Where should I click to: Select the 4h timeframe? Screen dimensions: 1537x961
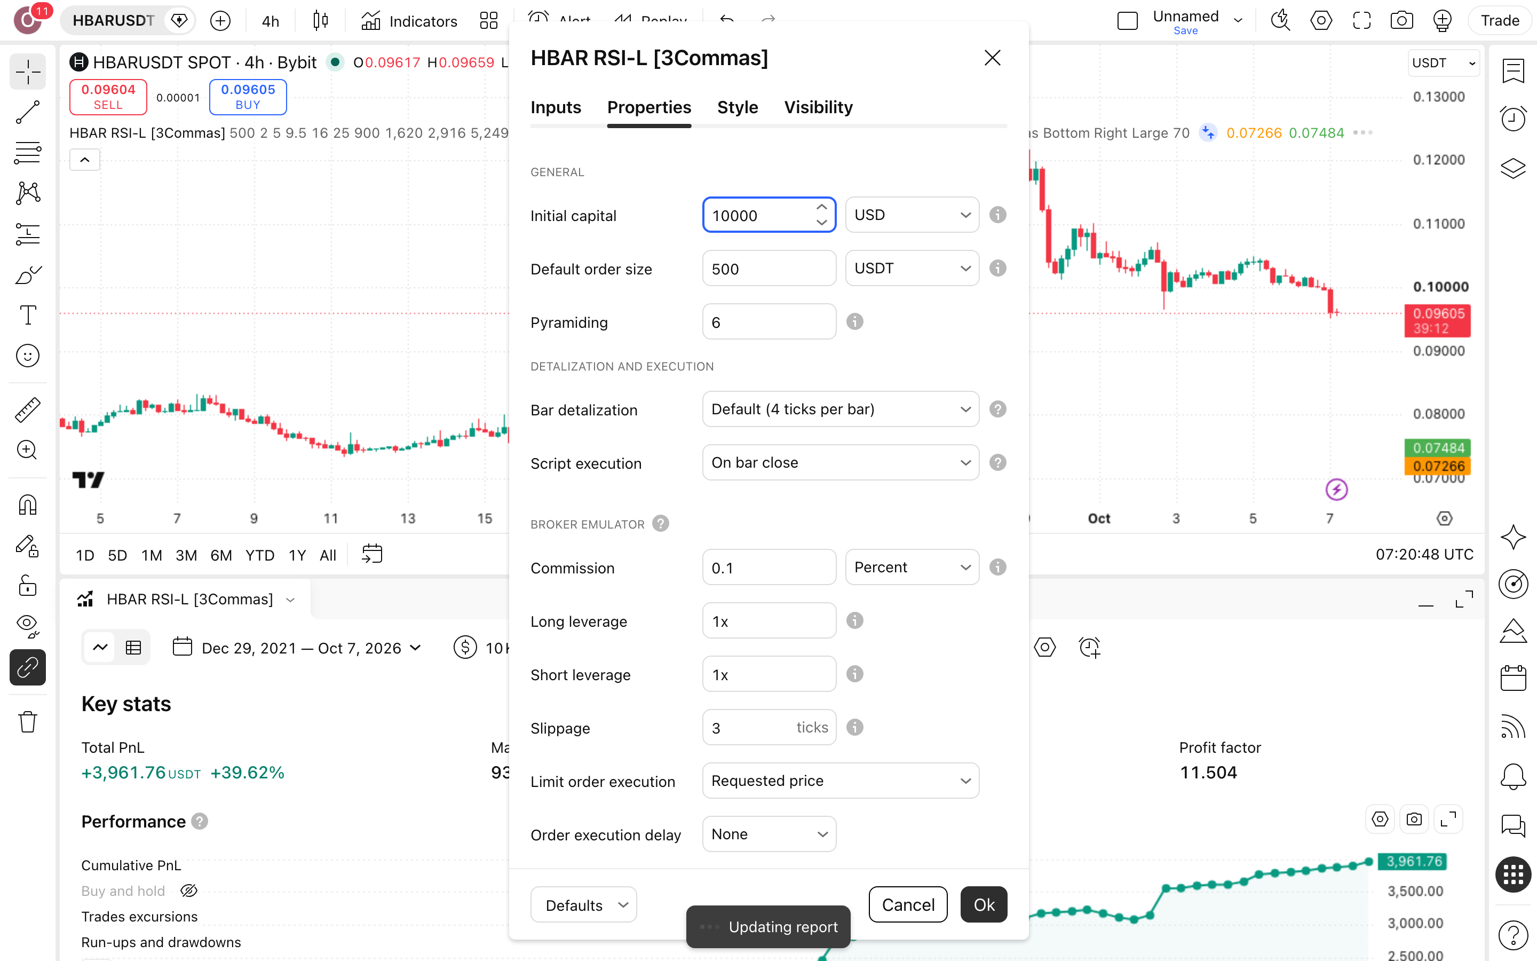270,21
